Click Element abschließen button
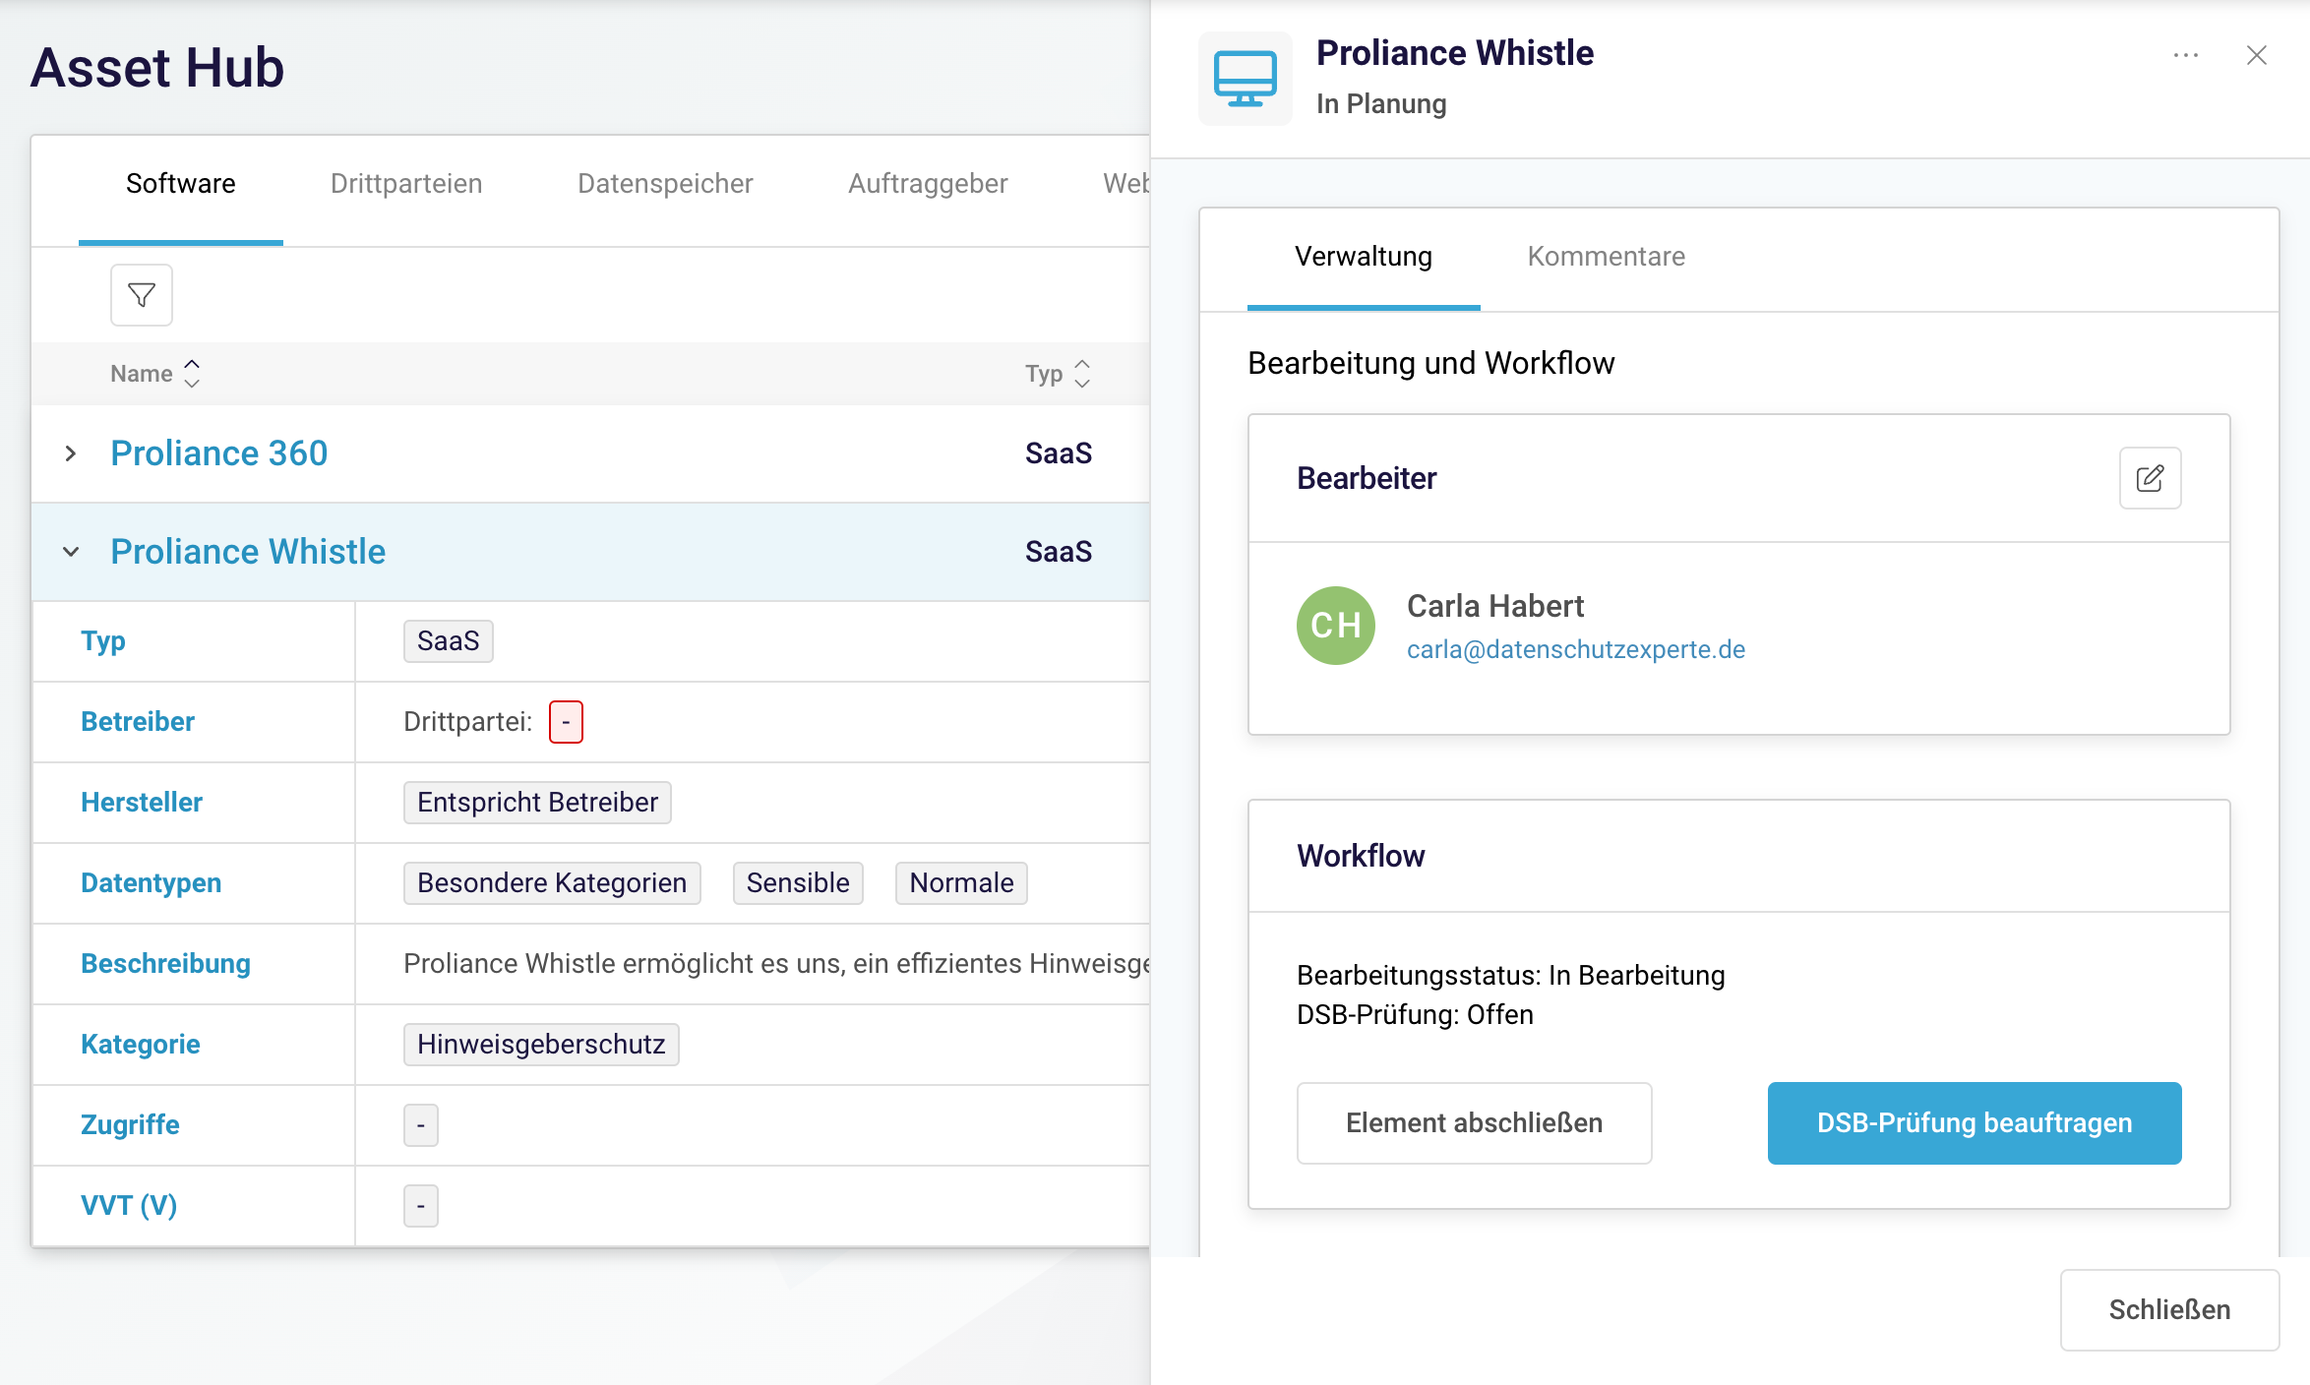Viewport: 2310px width, 1385px height. point(1474,1123)
